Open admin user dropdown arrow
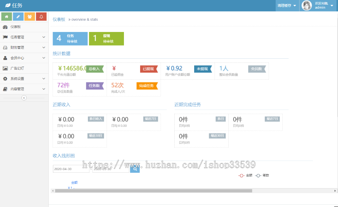Screen dimensions: 338x207 point(332,6)
